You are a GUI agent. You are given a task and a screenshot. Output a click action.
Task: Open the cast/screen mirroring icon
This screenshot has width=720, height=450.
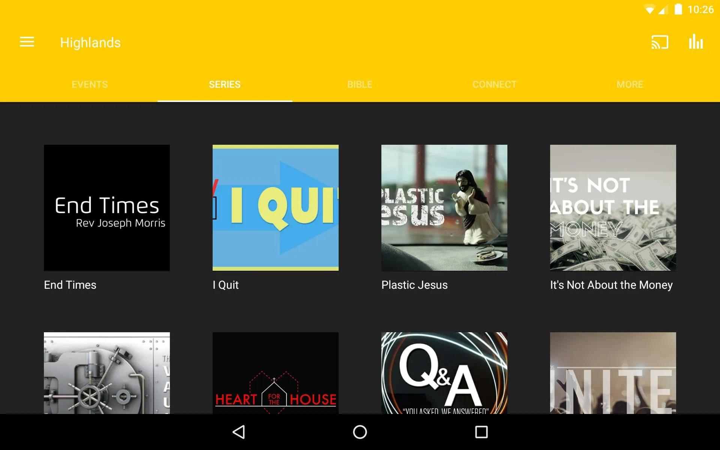(x=661, y=42)
